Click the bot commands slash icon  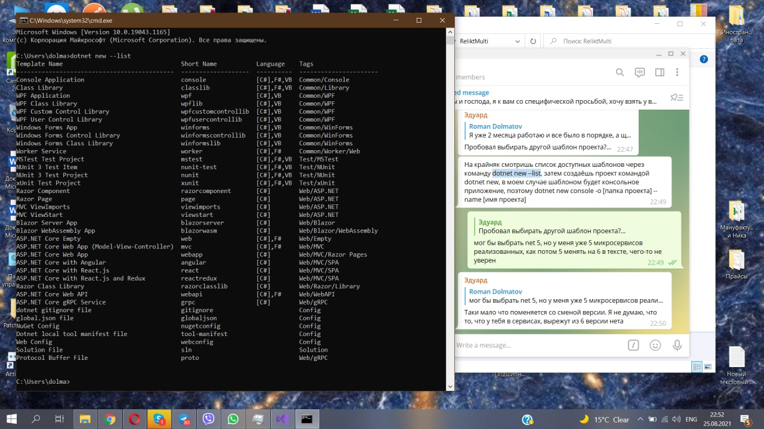click(x=634, y=345)
